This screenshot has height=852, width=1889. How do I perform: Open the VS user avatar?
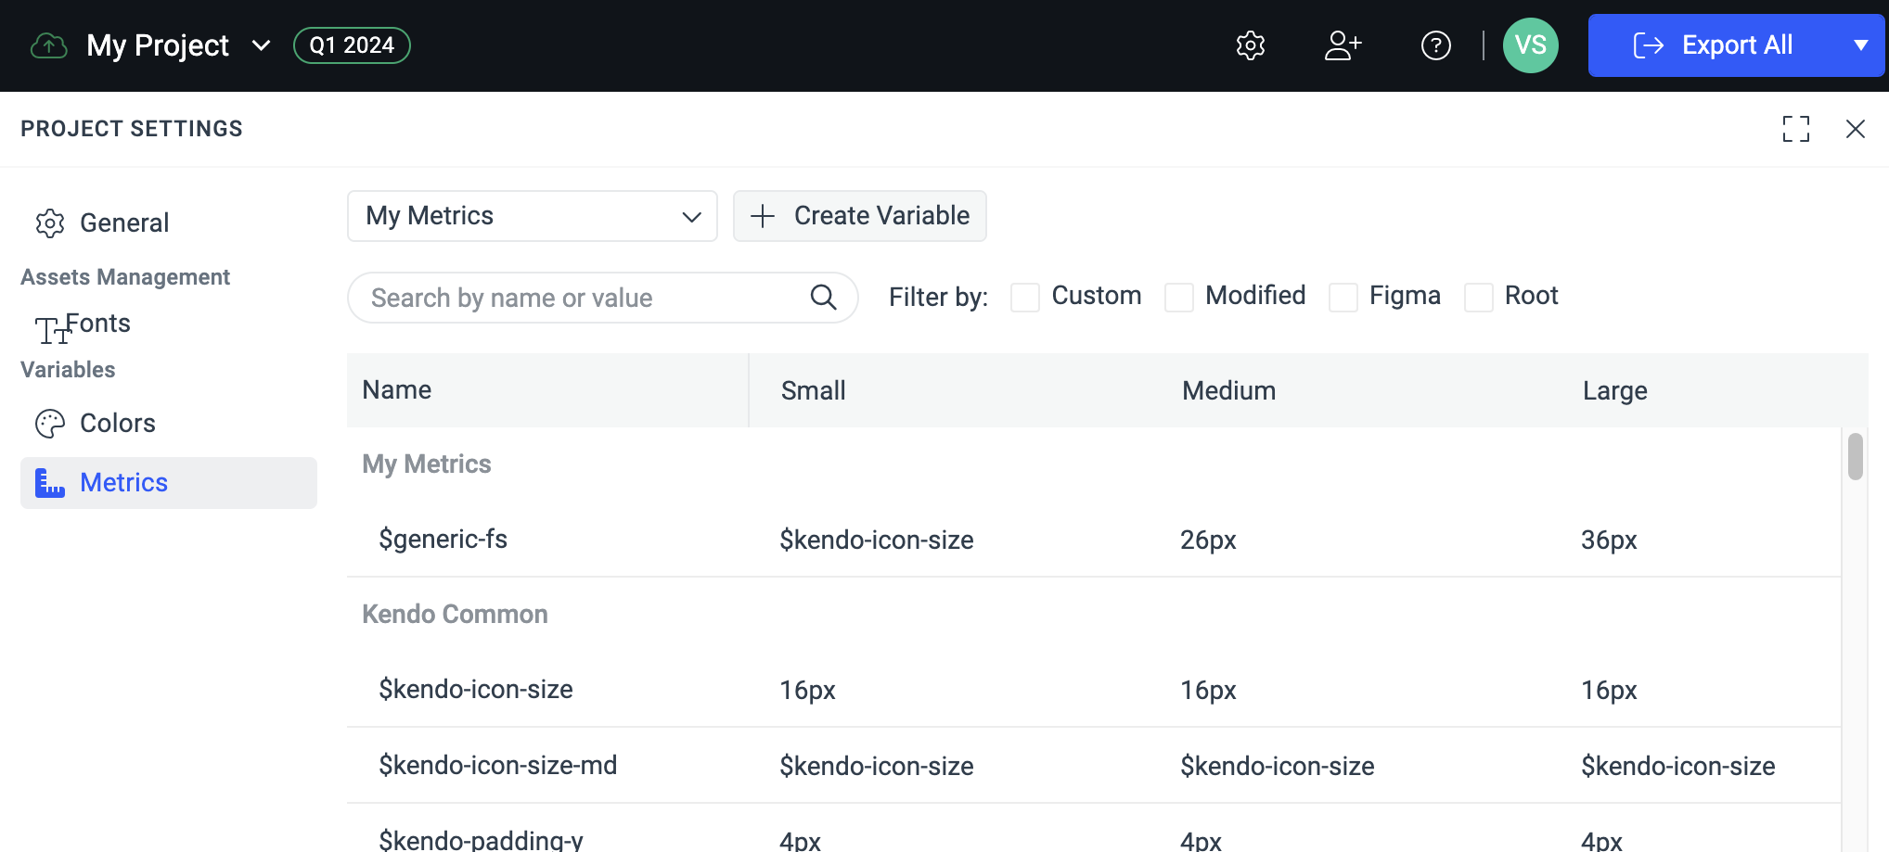click(1531, 45)
